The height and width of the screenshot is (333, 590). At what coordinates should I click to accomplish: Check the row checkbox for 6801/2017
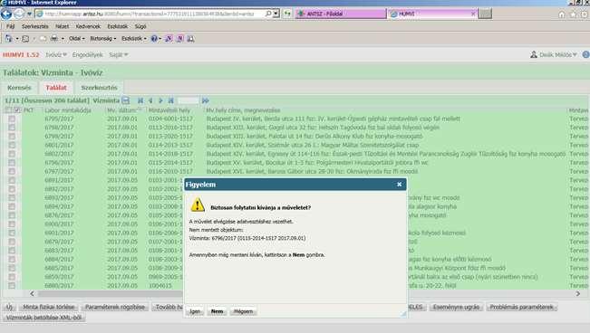(12, 145)
